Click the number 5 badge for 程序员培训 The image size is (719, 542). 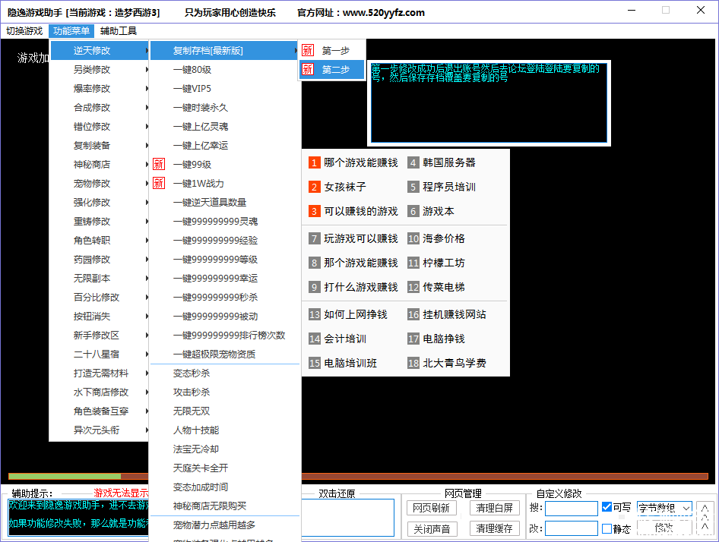413,187
